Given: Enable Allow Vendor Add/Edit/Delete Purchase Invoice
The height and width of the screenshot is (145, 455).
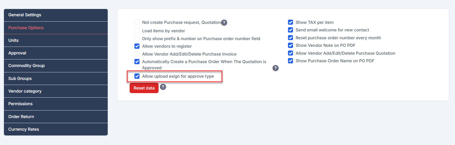Looking at the screenshot, I should (x=137, y=54).
